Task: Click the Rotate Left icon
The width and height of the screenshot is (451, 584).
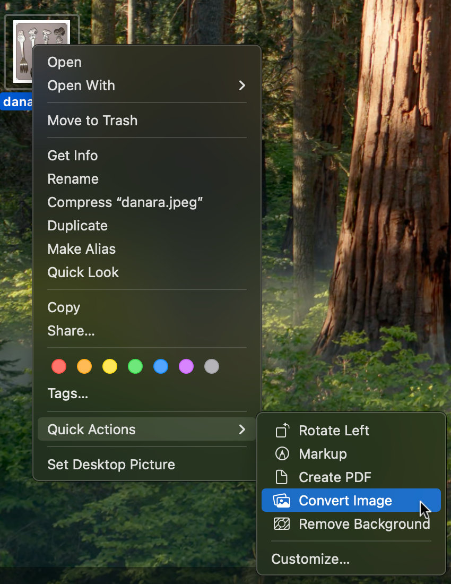Action: click(282, 431)
